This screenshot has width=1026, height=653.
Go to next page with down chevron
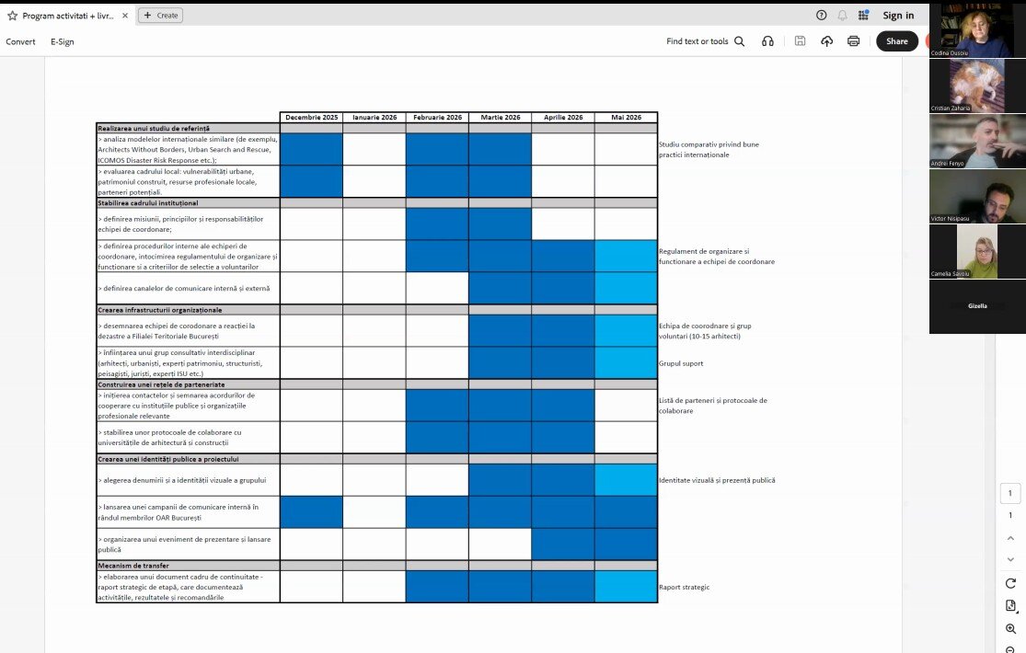point(1010,559)
